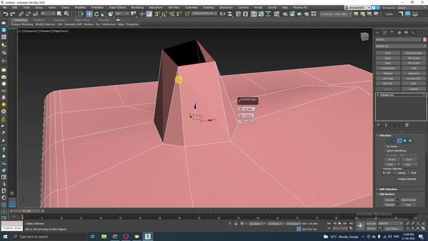Click Configure Modifier Sets icon
Viewport: 428px width, 241px height.
[x=407, y=125]
